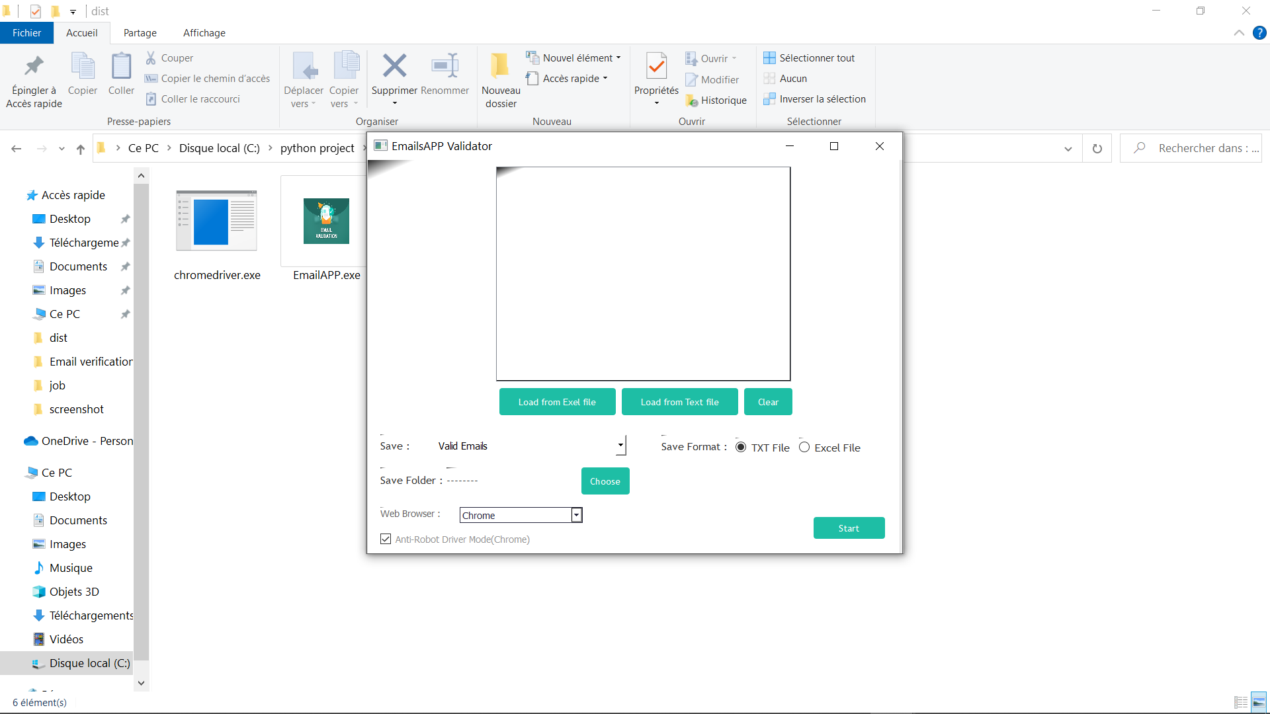Click the Nouveau dossier folder icon
The image size is (1270, 714).
point(500,66)
